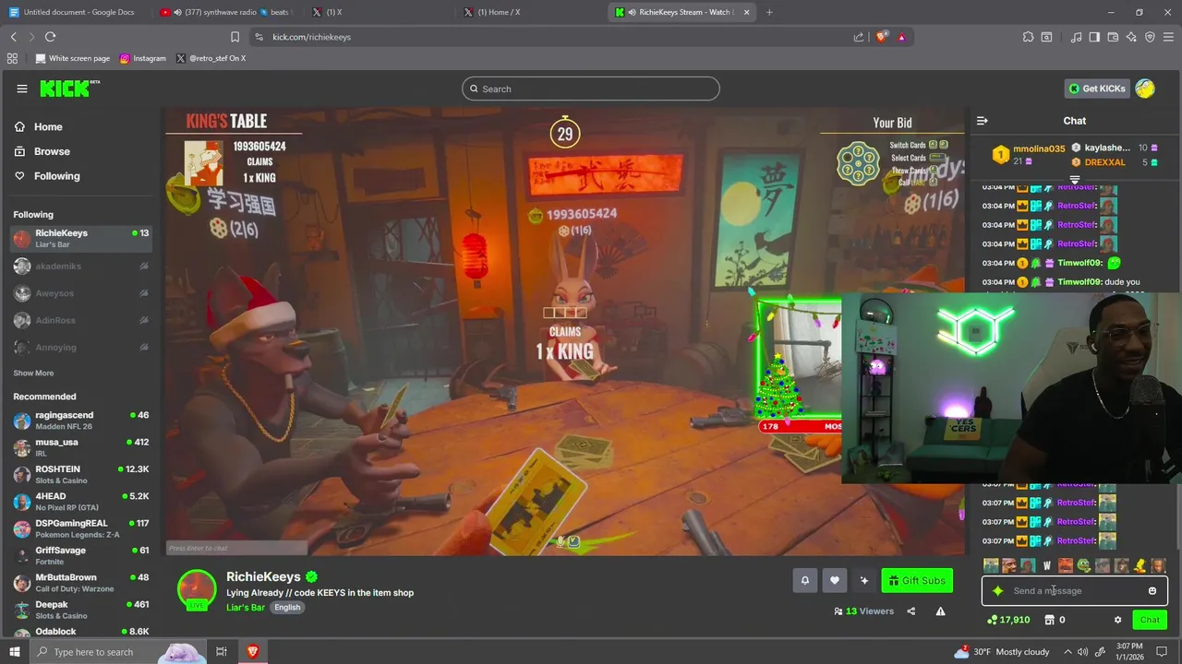Switch to synthwave radio YouTube tab
Image resolution: width=1182 pixels, height=664 pixels.
point(225,12)
